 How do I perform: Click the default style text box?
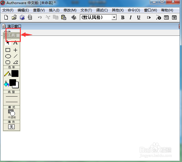96,17
